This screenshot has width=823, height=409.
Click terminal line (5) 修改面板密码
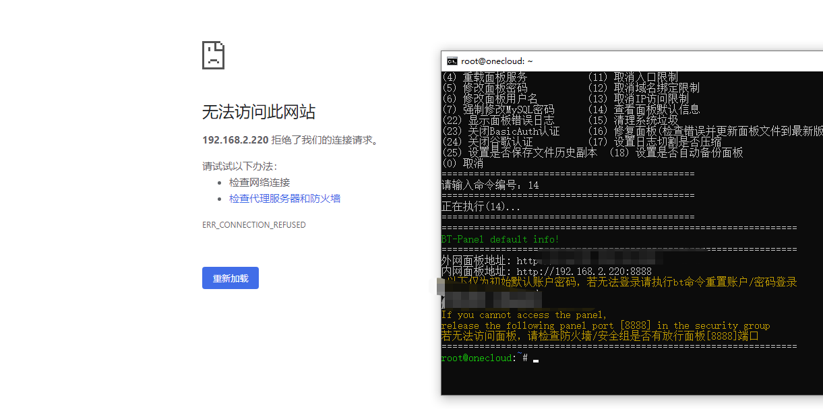(485, 88)
